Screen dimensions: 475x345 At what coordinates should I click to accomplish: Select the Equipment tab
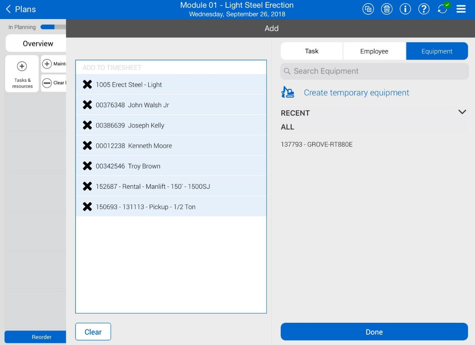437,51
